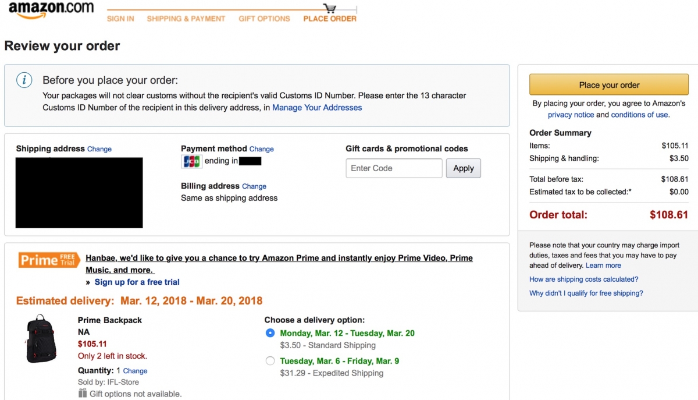This screenshot has height=400, width=698.
Task: Choose the $31.29 Expedited Shipping option
Action: point(270,361)
